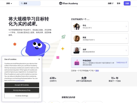Click the 登录 link in the header

118,3
